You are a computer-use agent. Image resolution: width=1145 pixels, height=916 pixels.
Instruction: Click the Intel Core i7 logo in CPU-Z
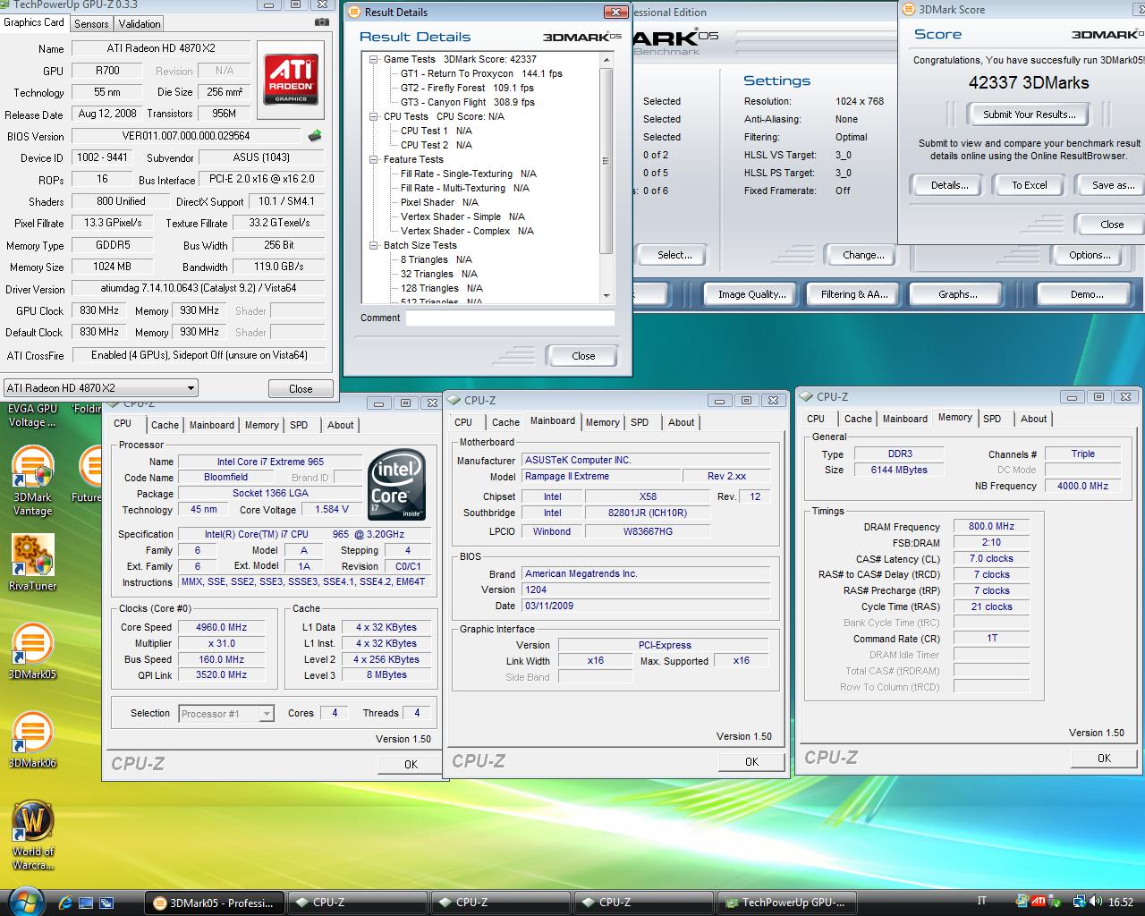[396, 485]
